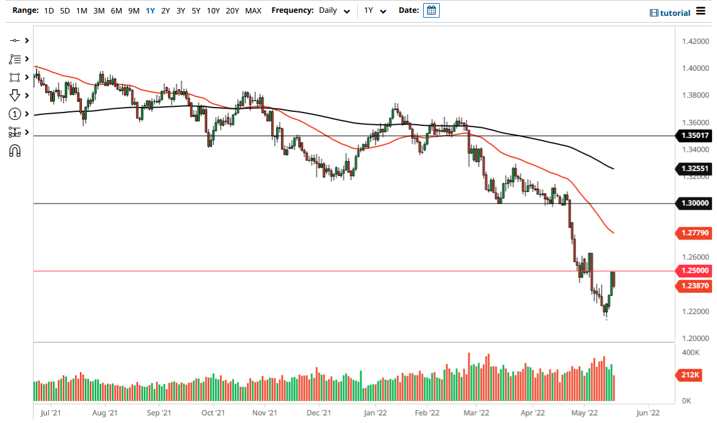
Task: Expand the measurement tool options chevron
Action: tap(27, 132)
